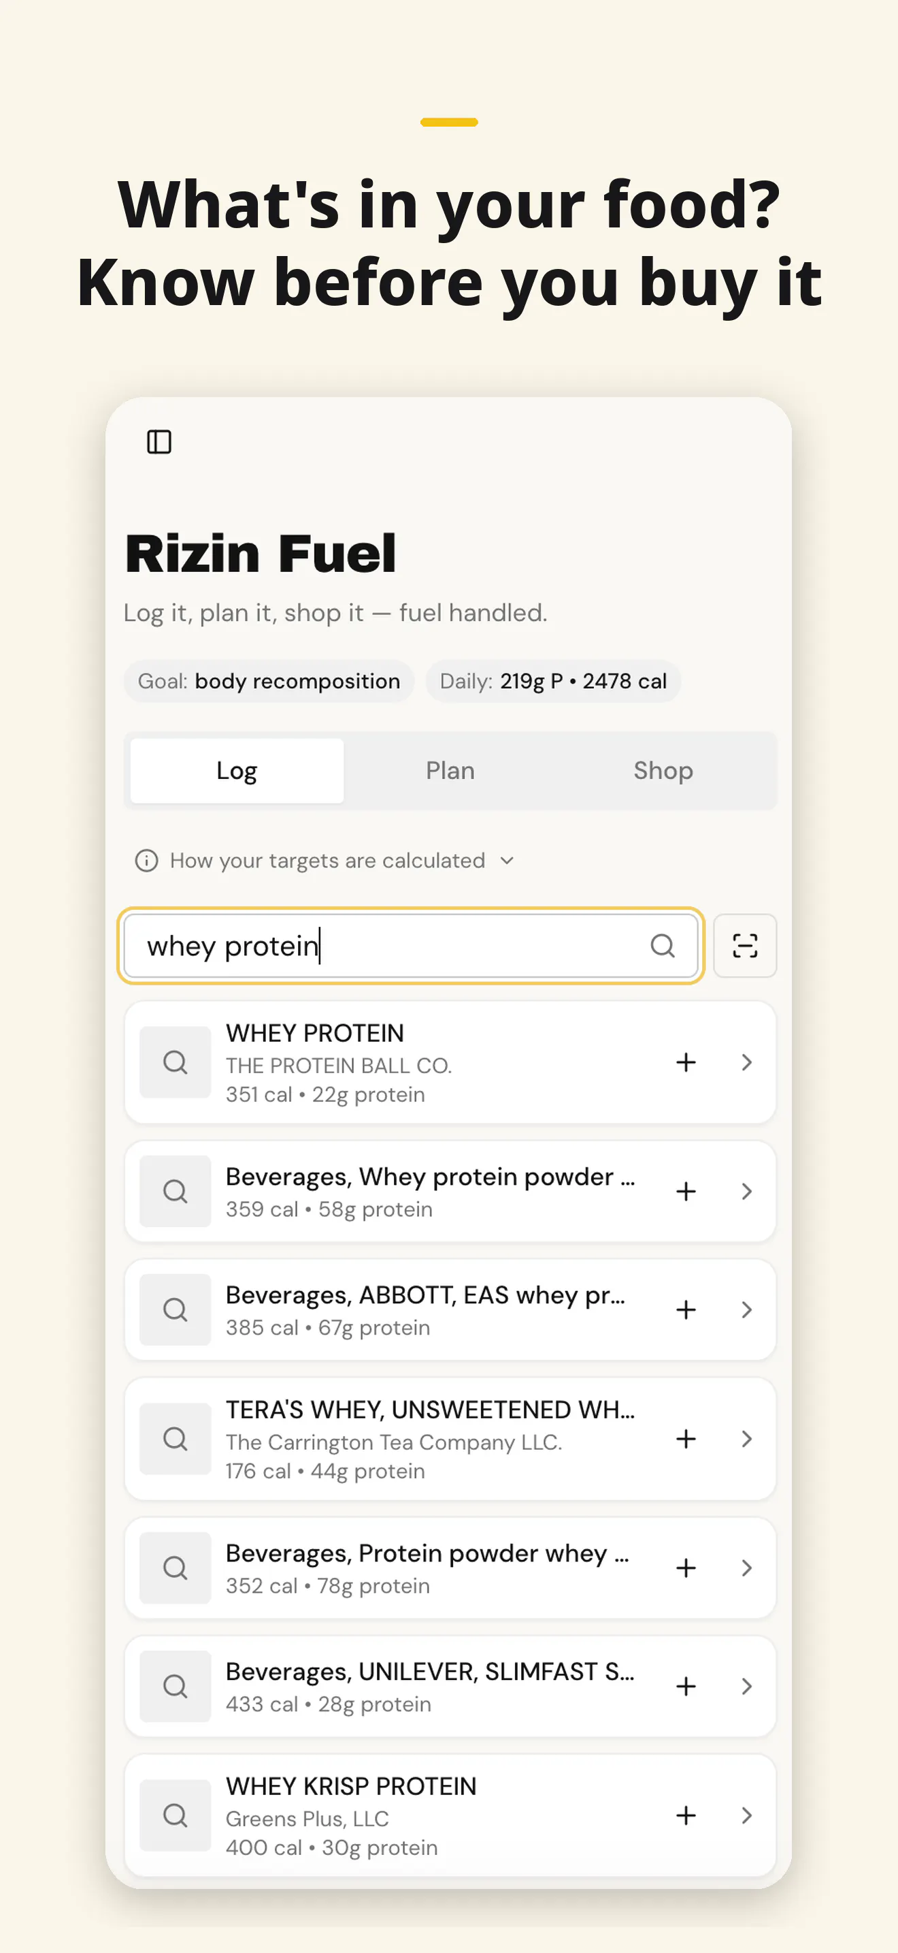Click the search magnifier inside search field
This screenshot has width=898, height=1953.
(x=663, y=945)
